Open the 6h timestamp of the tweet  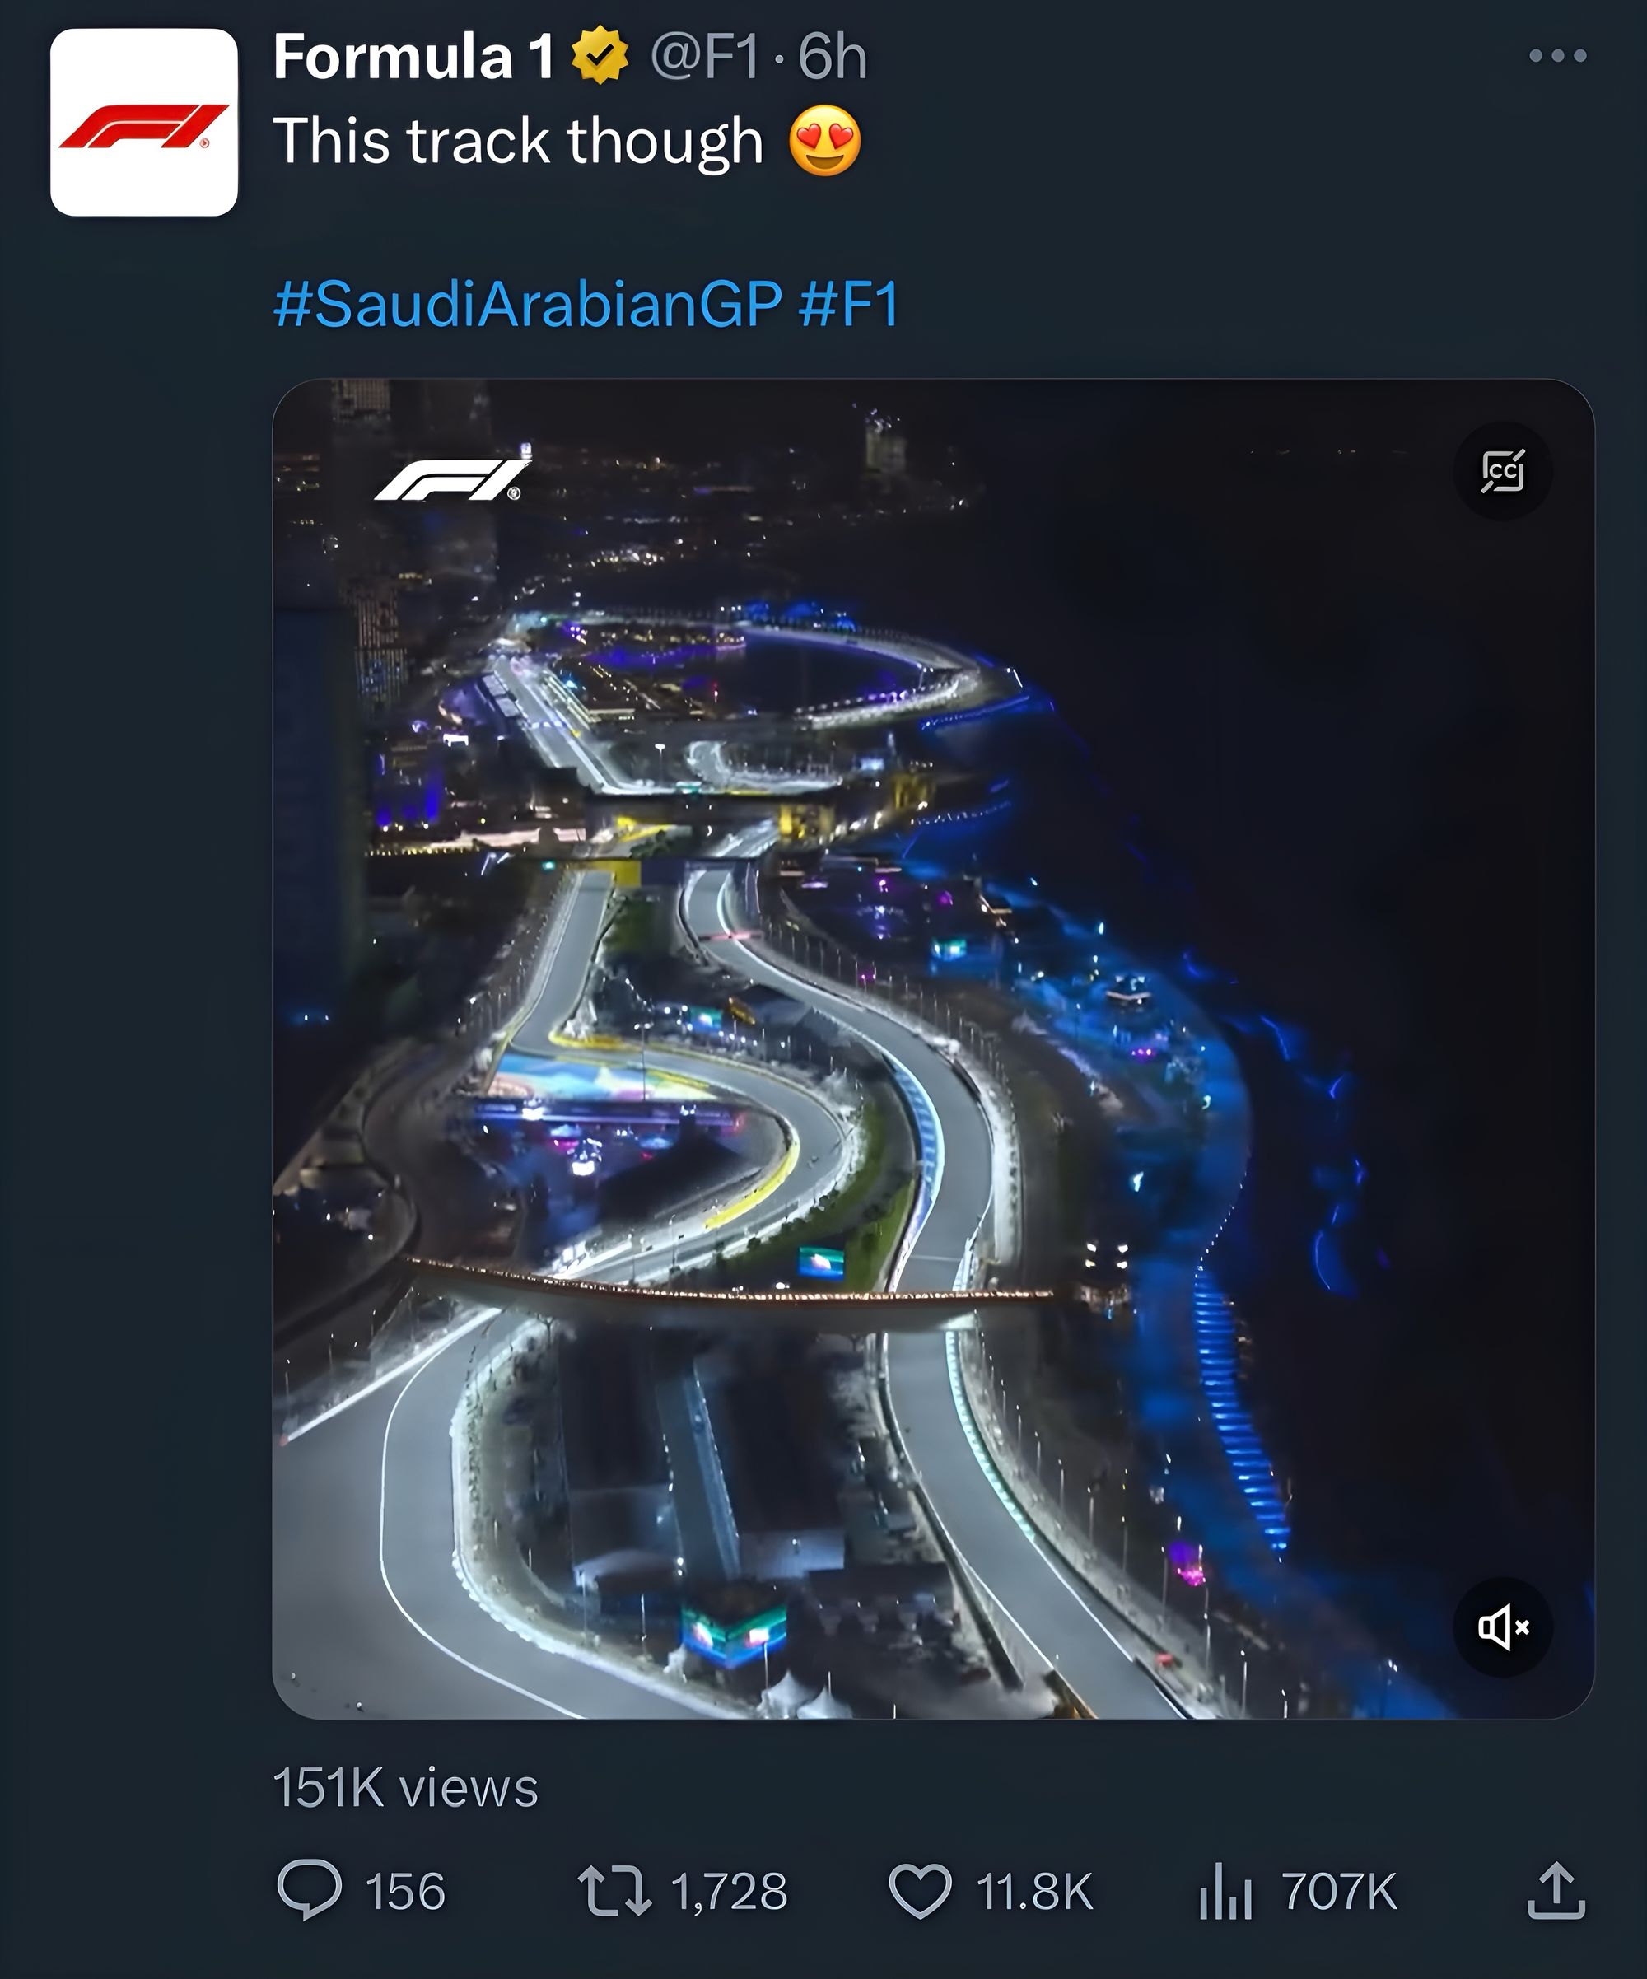[833, 57]
